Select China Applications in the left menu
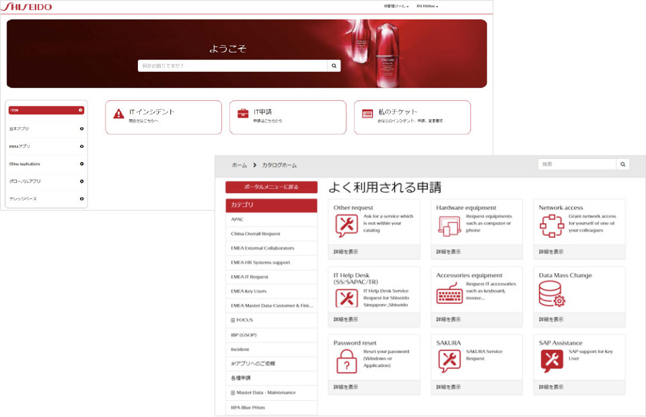 [x=46, y=164]
